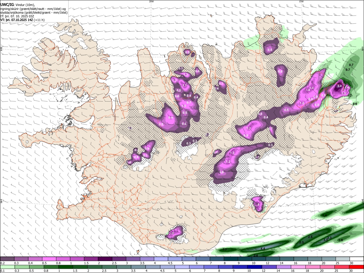Click the '20W' longitude label
Image resolution: width=364 pixels, height=273 pixels.
click(x=151, y=1)
